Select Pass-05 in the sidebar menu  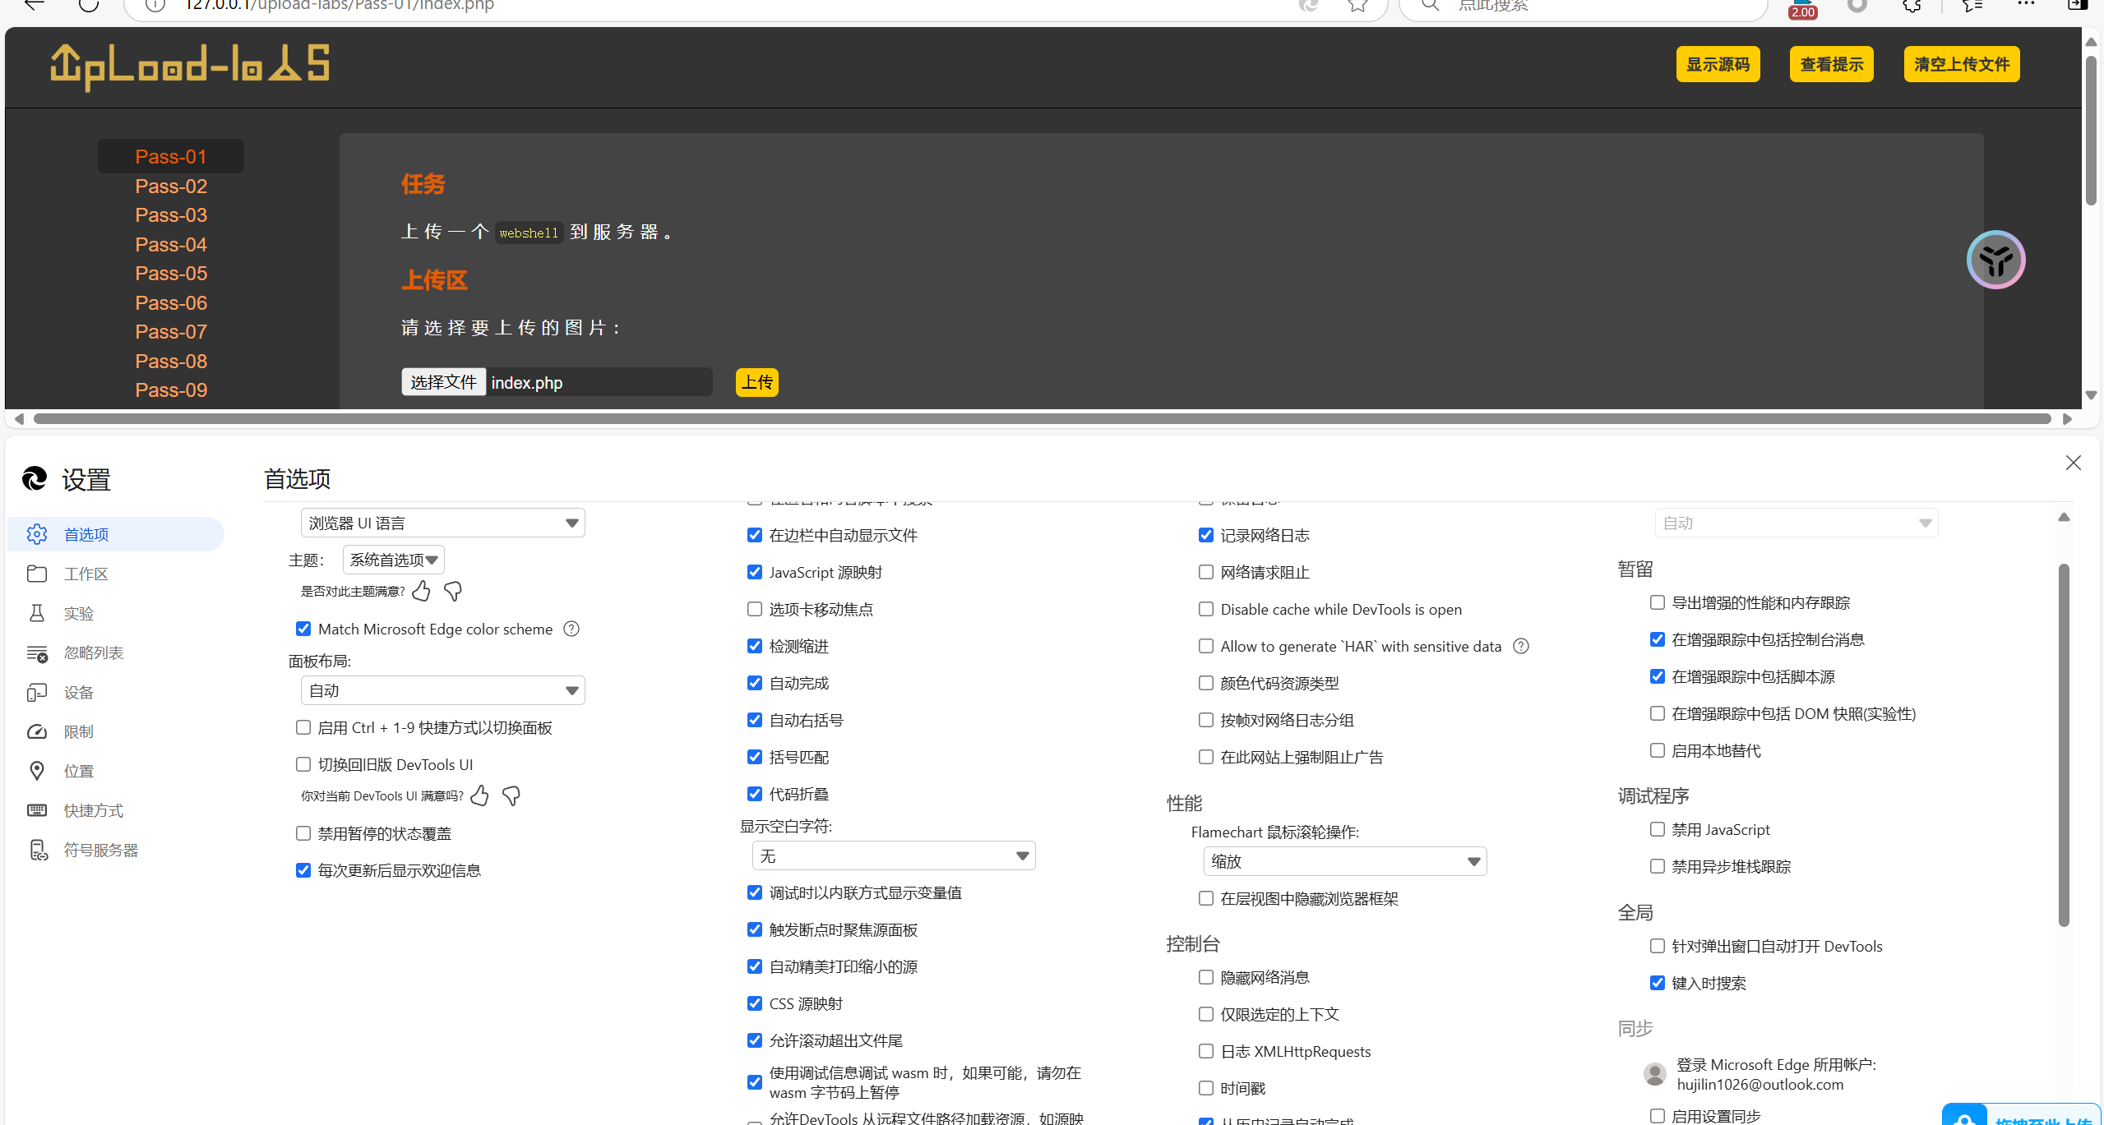(171, 274)
